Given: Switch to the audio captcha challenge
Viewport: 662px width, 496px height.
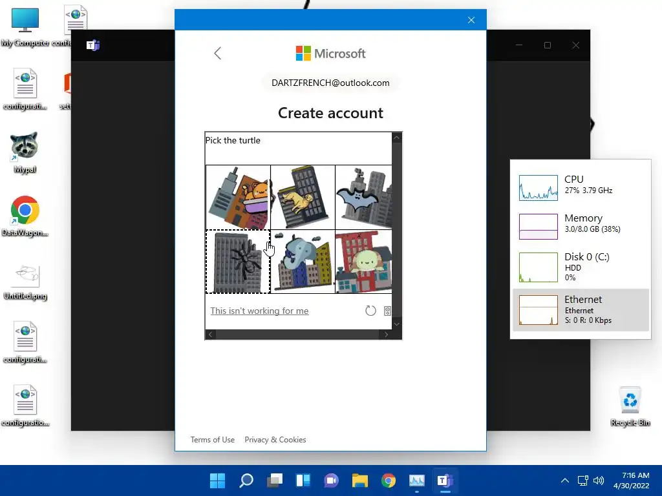Looking at the screenshot, I should [x=387, y=311].
